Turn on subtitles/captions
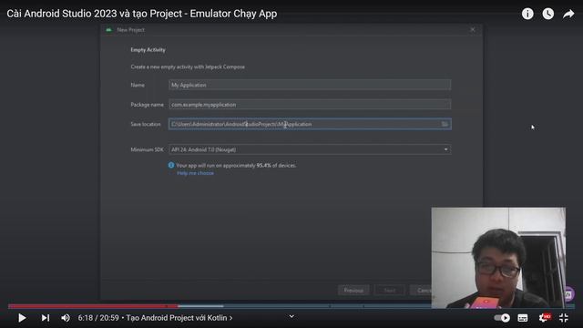583x328 pixels. pos(523,318)
